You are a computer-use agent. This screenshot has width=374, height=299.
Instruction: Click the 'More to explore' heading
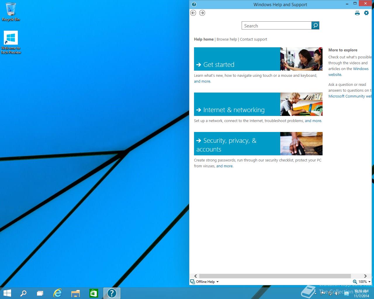[343, 50]
